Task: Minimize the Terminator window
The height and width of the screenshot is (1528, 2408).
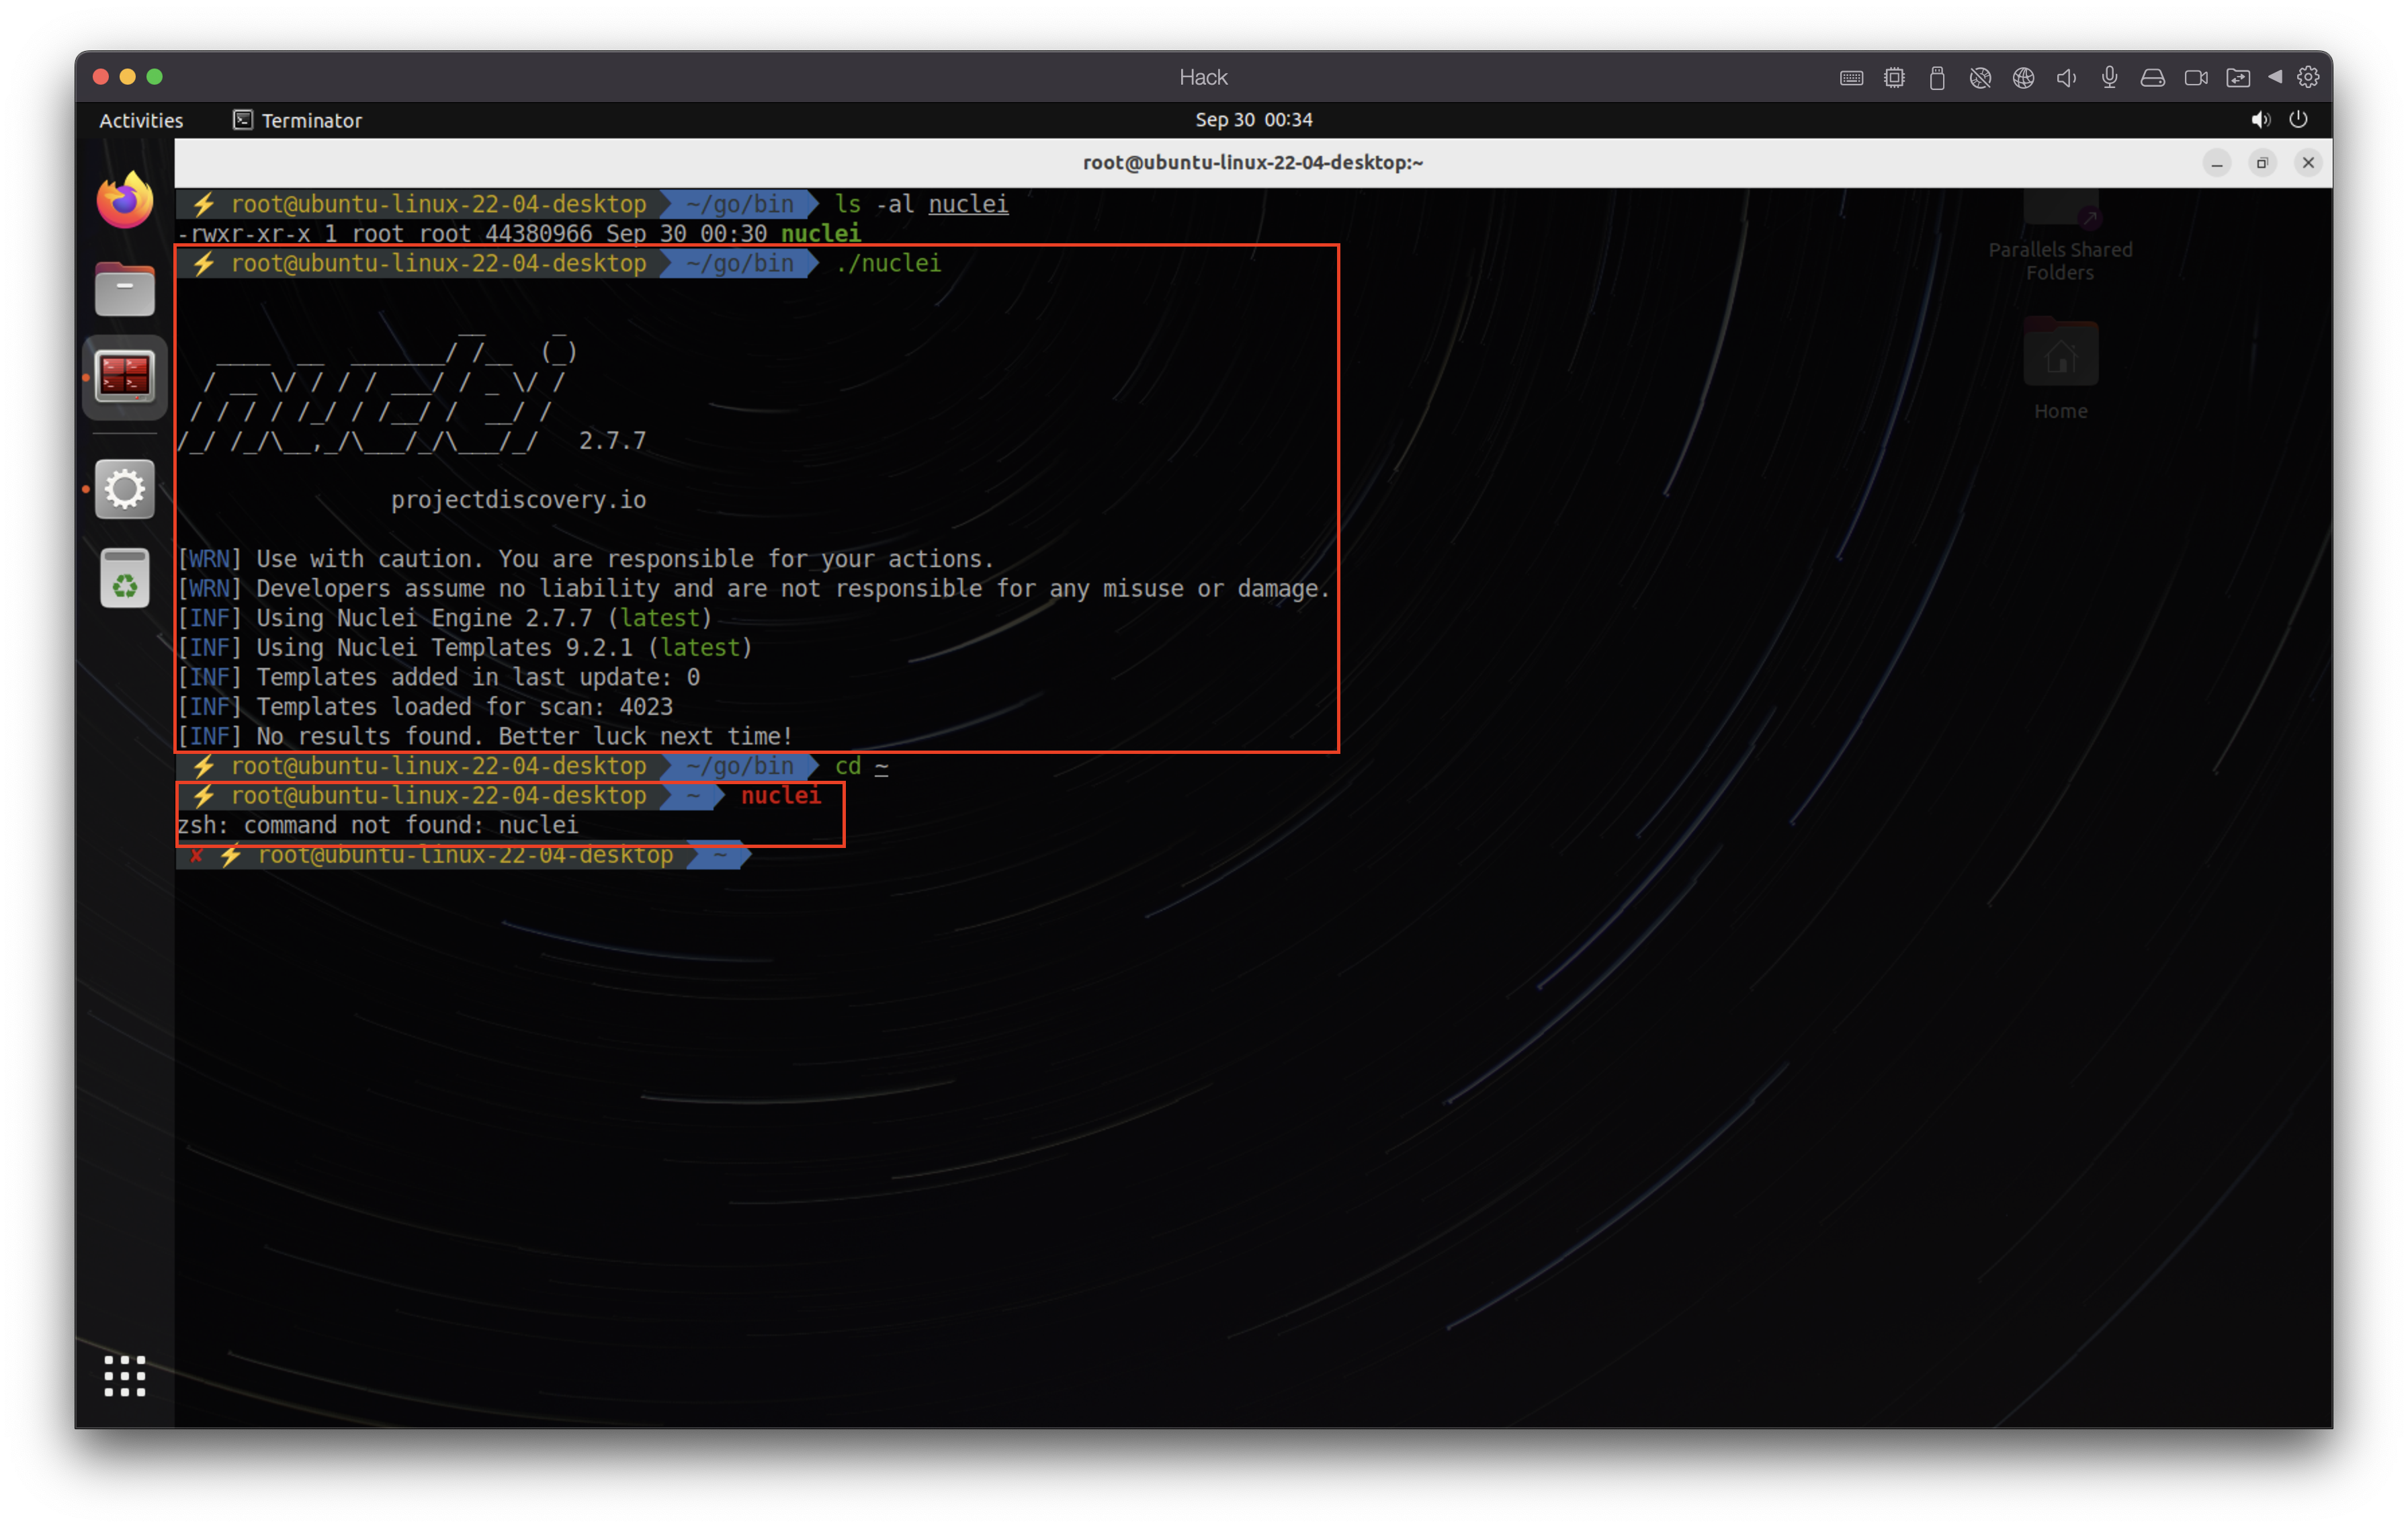Action: [x=2217, y=163]
